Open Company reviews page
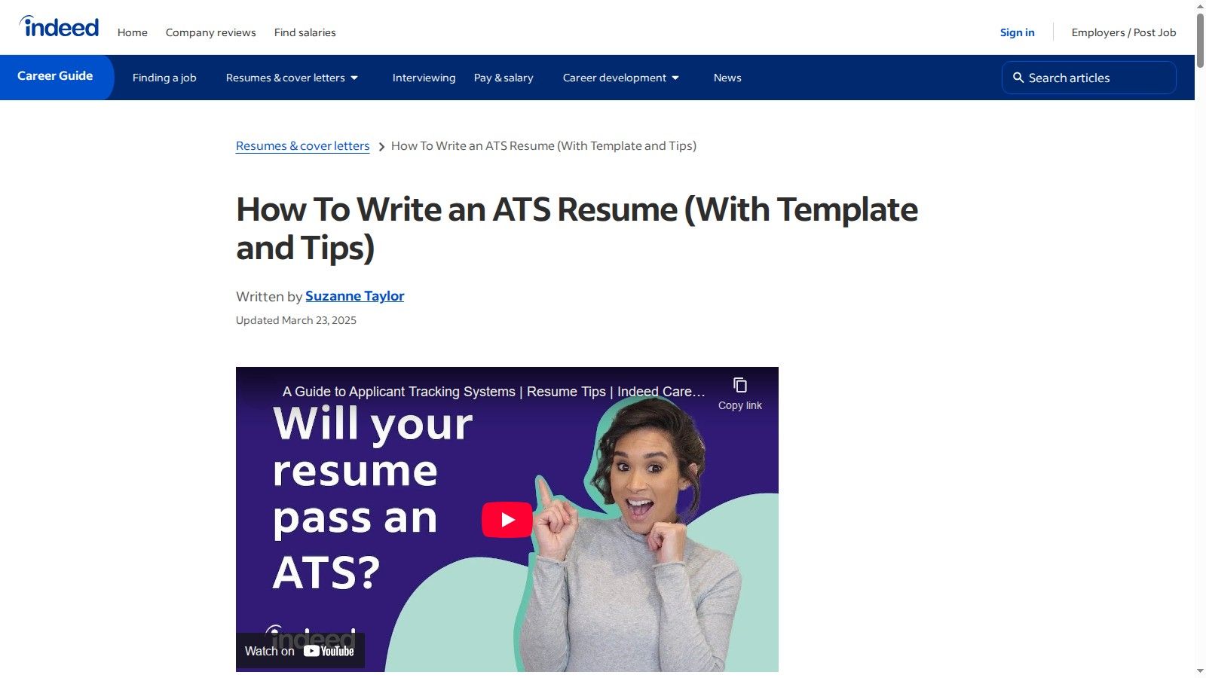Viewport: 1206px width, 678px height. point(211,32)
